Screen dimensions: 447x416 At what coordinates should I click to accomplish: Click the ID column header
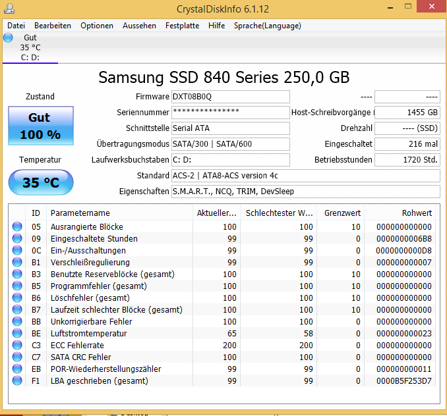36,213
